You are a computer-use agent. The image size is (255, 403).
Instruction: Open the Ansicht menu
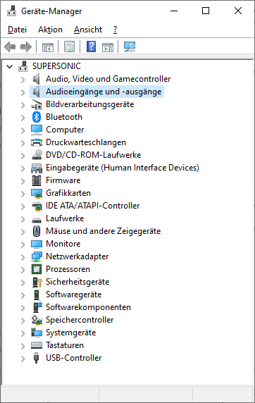[88, 30]
